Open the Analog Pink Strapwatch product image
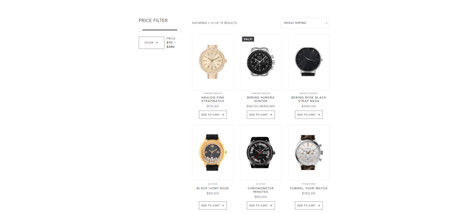 [x=213, y=62]
